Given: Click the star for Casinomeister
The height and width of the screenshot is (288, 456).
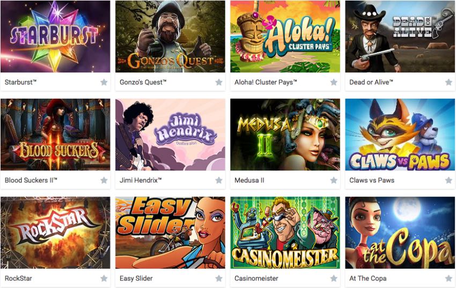Looking at the screenshot, I should [x=334, y=278].
